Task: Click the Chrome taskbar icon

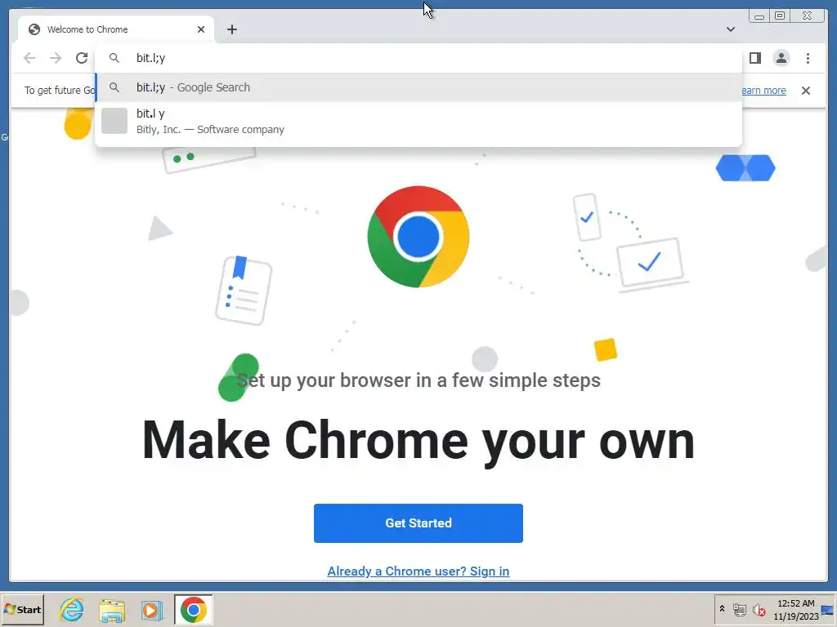Action: pyautogui.click(x=193, y=609)
